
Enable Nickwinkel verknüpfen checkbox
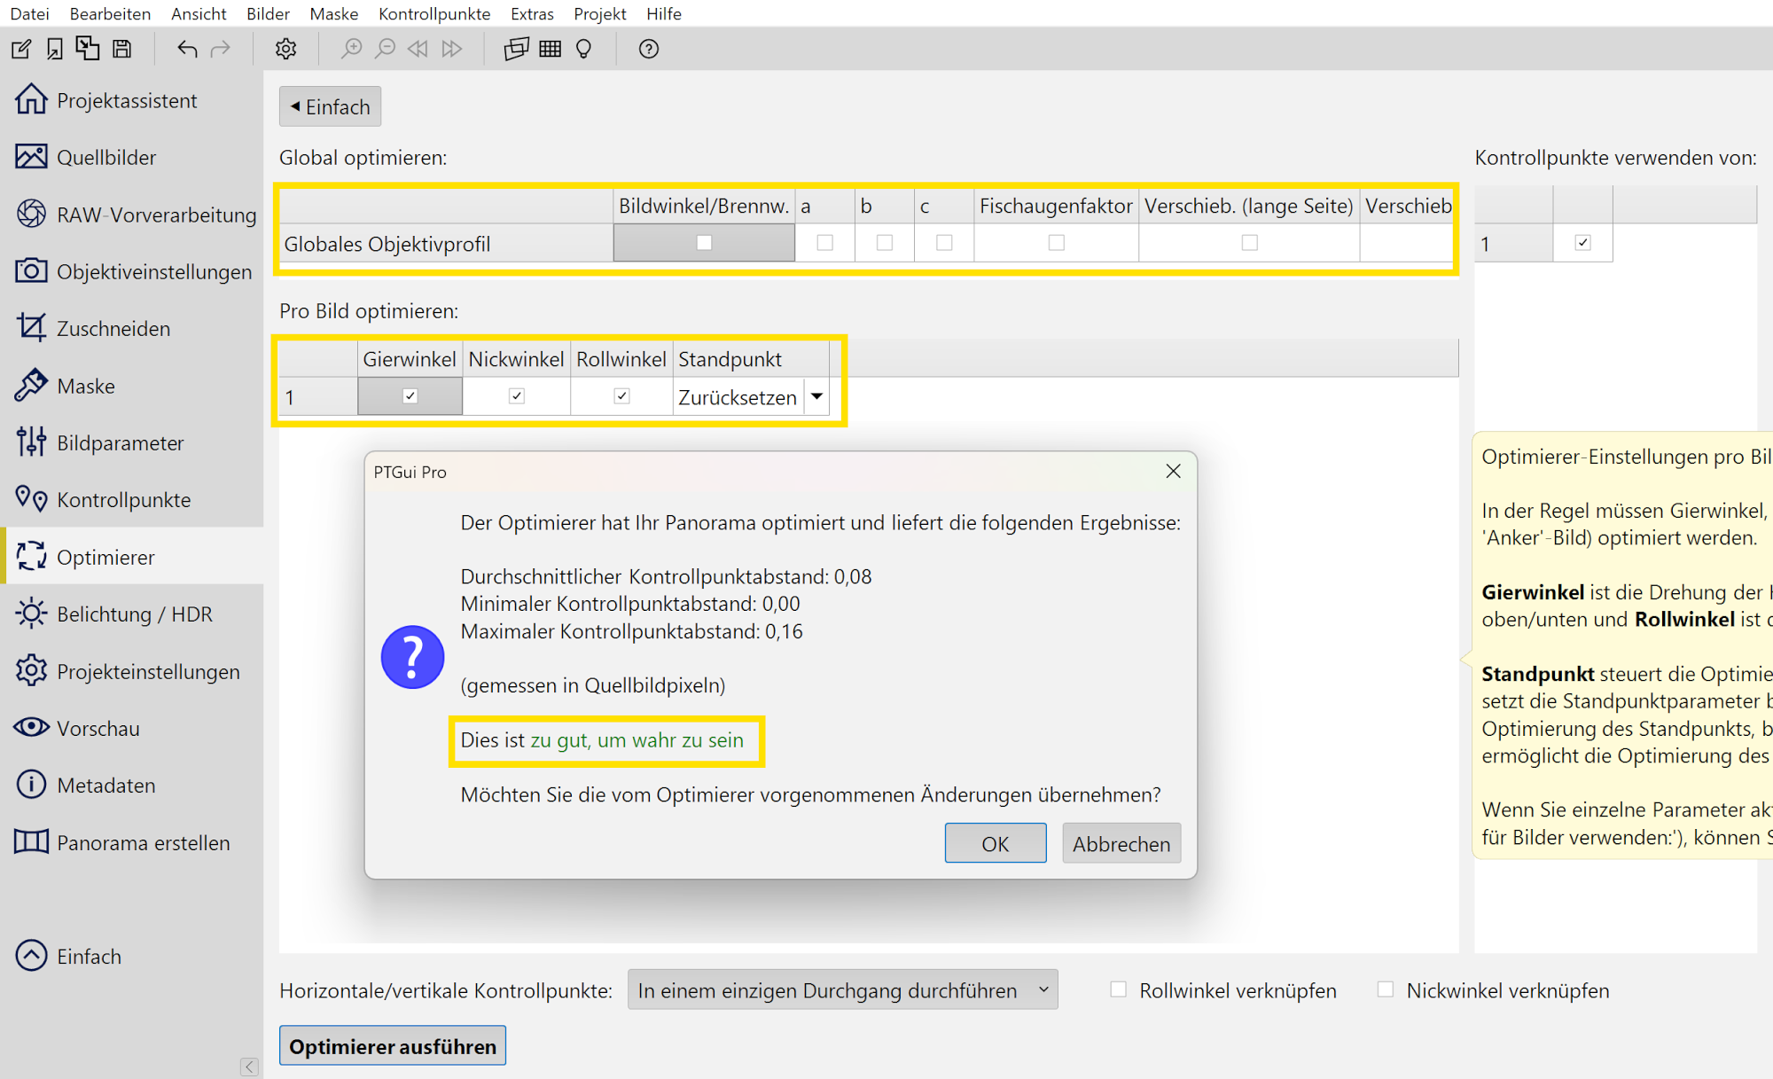[1386, 989]
